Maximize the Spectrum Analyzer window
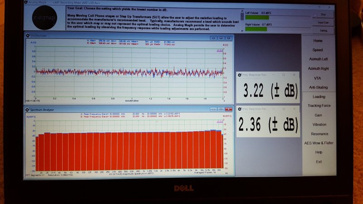 (x=221, y=109)
